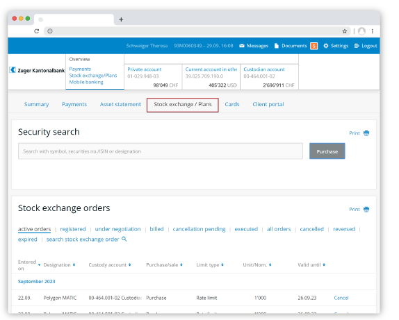The height and width of the screenshot is (320, 399).
Task: Open a new browser tab with plus icon
Action: tap(121, 19)
